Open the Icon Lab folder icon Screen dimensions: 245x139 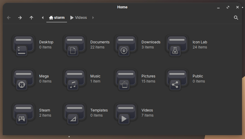(177, 45)
